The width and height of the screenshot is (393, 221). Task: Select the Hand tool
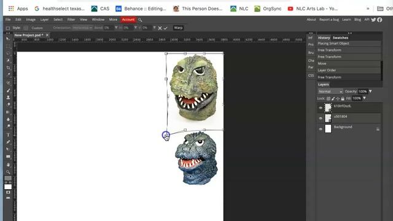8,165
